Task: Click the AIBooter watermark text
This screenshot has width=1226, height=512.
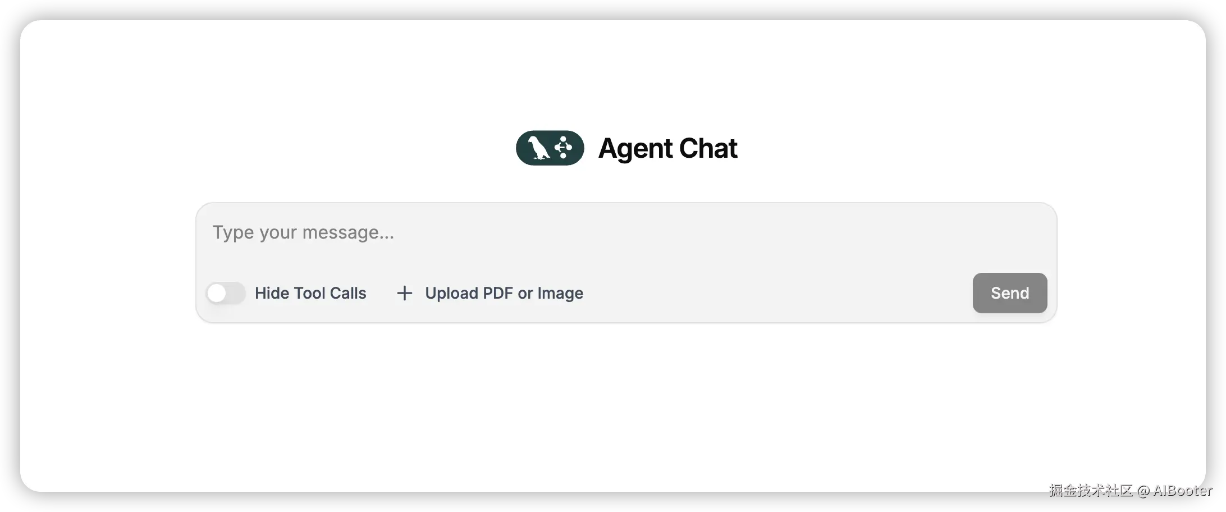Action: coord(1182,491)
